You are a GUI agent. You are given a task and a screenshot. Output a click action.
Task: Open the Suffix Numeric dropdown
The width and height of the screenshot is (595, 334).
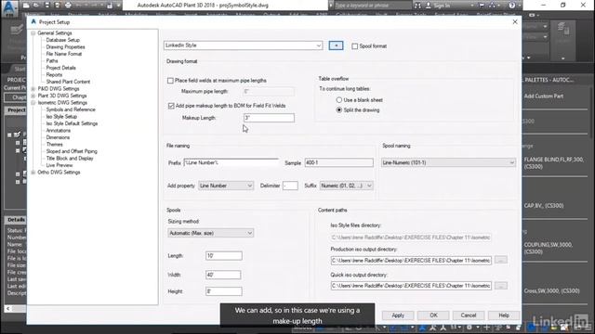[346, 186]
